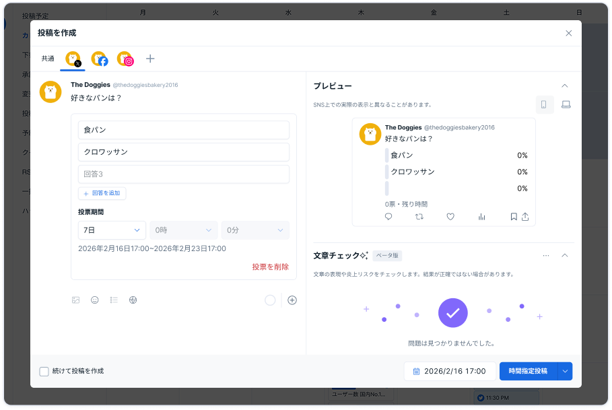
Task: Check 続けて投稿を作成 checkbox
Action: [x=44, y=371]
